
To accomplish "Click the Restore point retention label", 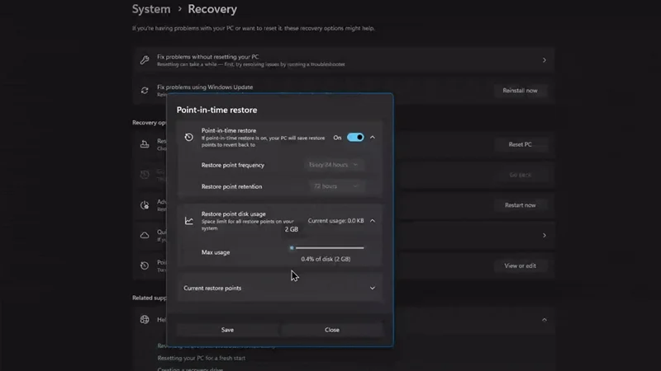I will [x=231, y=186].
